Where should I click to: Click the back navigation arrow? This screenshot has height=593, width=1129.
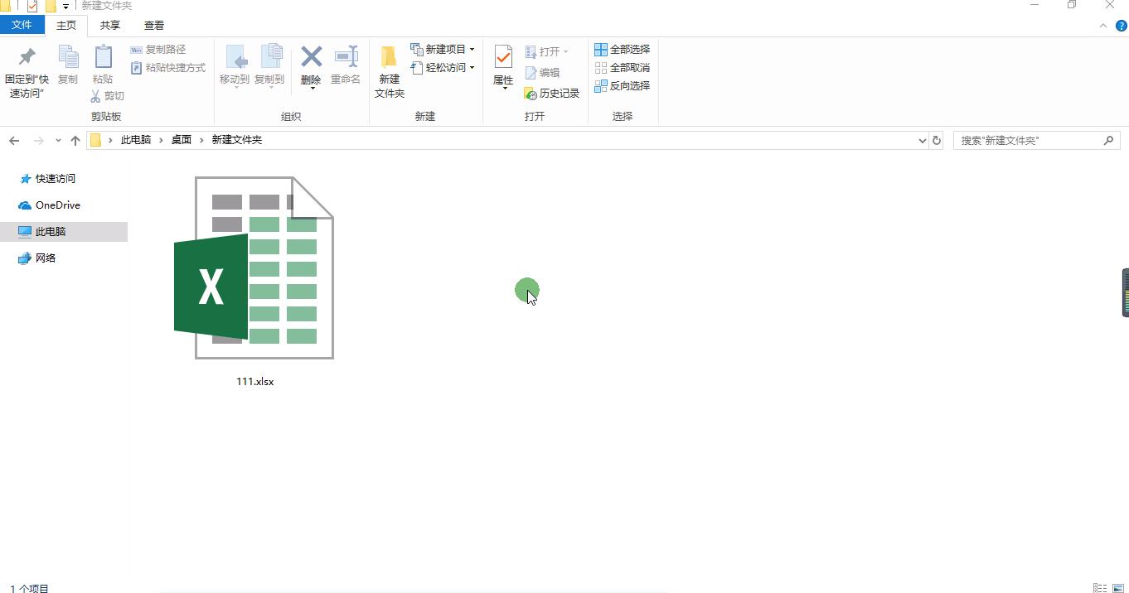click(13, 140)
